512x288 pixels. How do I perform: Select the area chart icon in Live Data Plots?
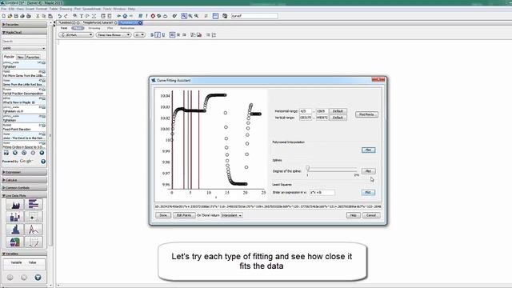click(15, 205)
